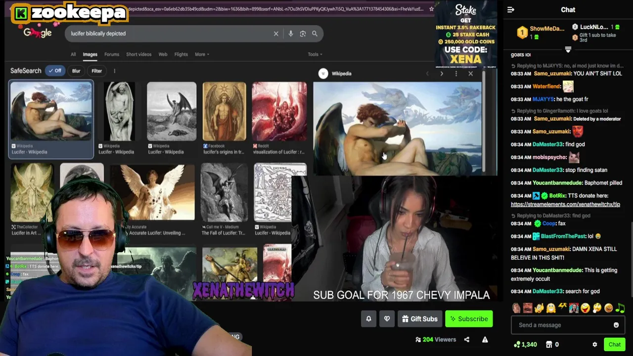
Task: Click the Google search query field
Action: pos(168,34)
